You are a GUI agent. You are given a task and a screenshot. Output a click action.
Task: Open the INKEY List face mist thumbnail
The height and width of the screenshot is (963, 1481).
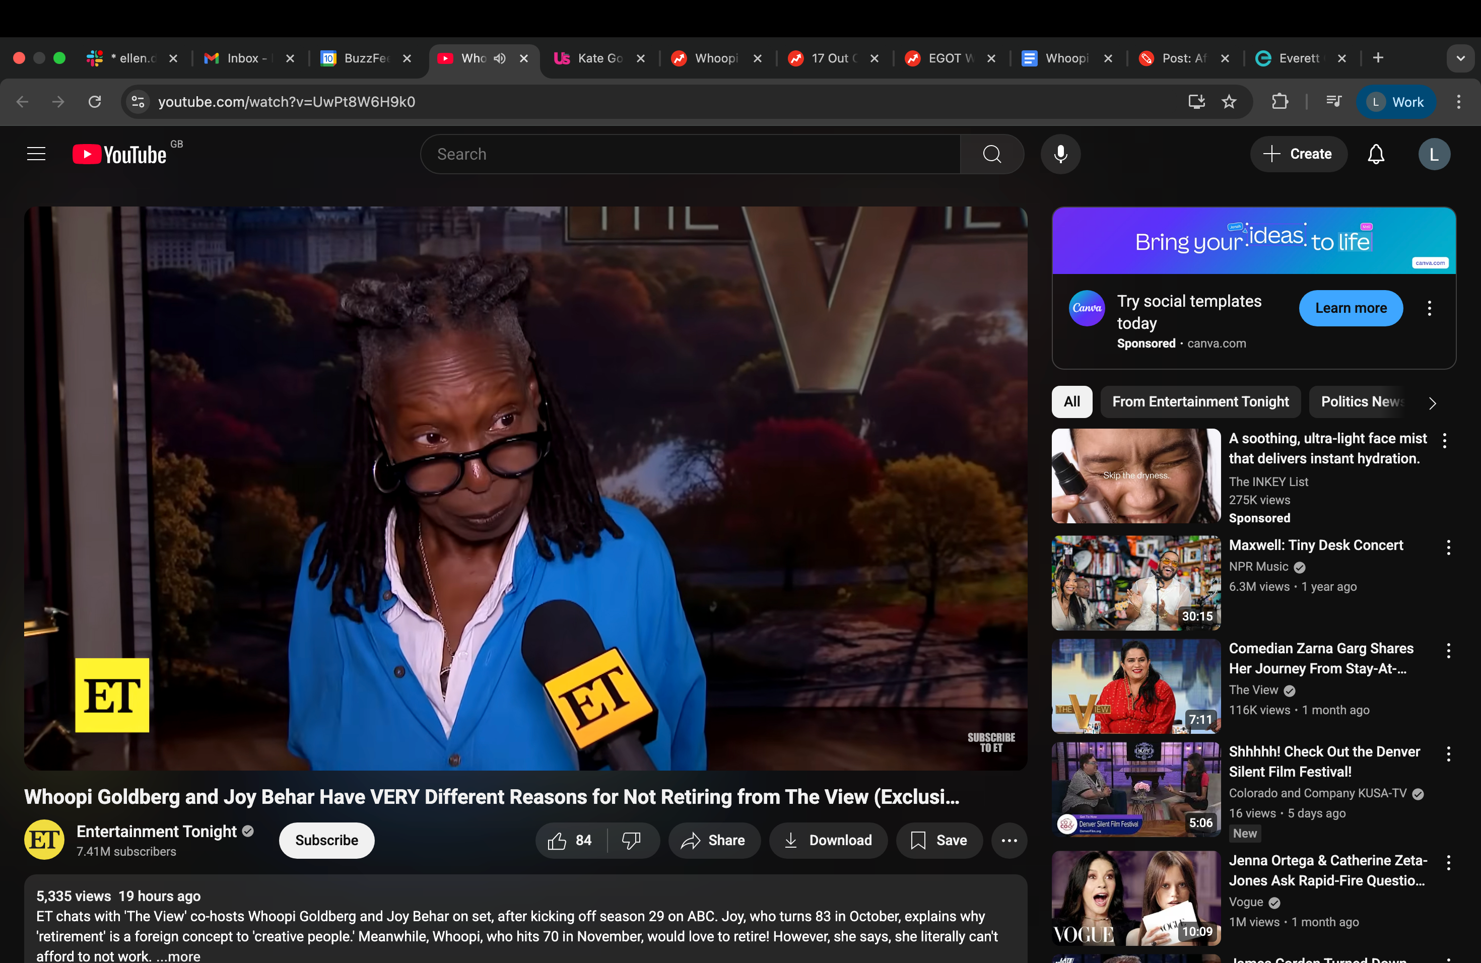(1136, 476)
